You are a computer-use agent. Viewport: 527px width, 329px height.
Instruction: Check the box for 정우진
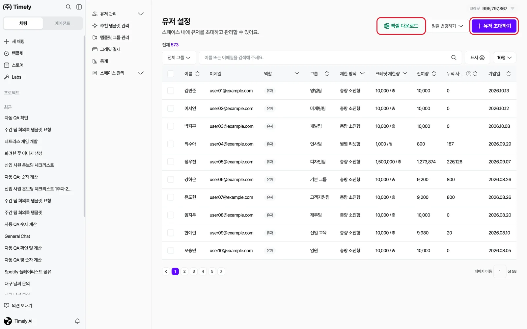click(171, 162)
